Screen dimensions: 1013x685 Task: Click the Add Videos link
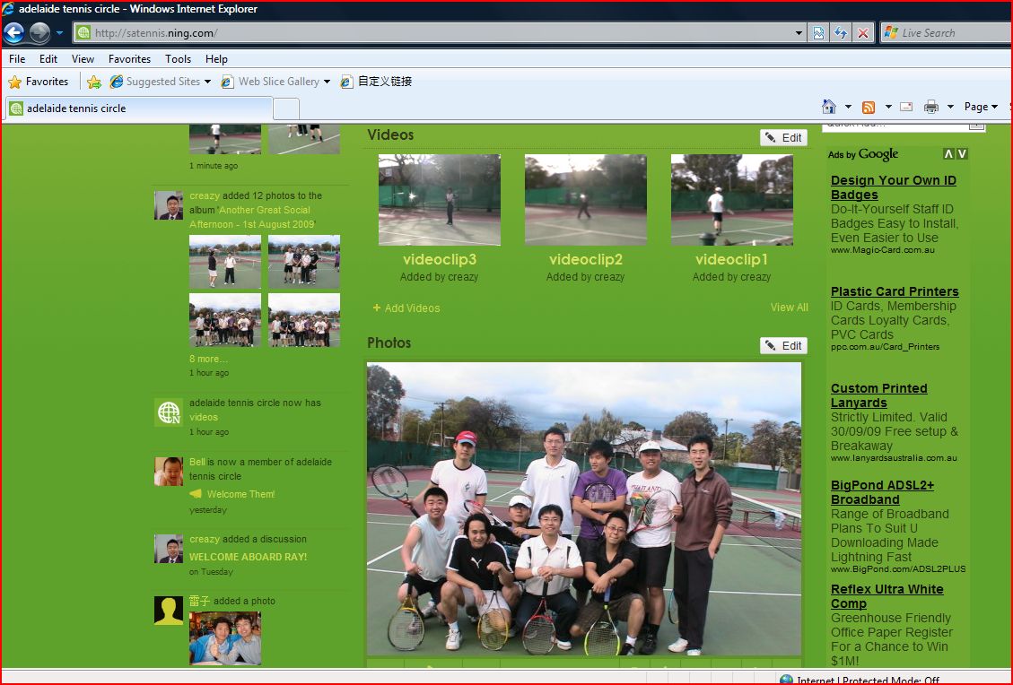tap(412, 308)
